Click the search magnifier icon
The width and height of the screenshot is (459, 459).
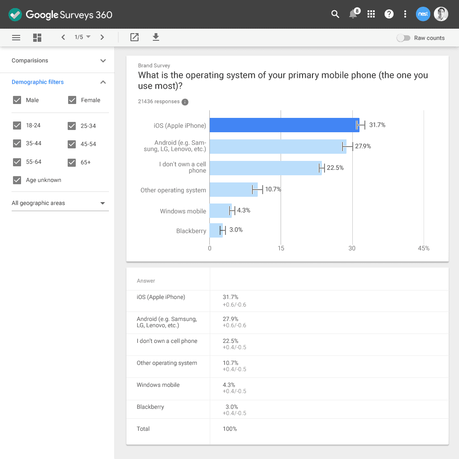(335, 14)
